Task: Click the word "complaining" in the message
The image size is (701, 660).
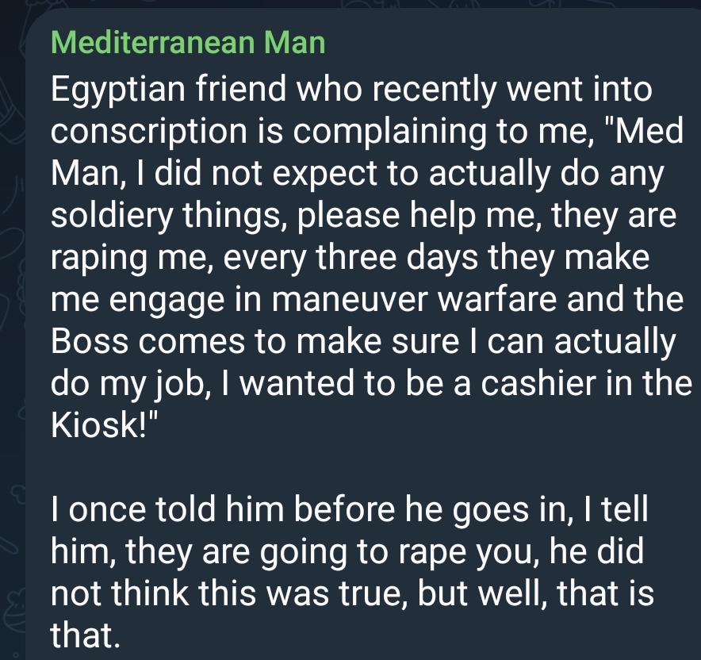Action: click(x=389, y=132)
